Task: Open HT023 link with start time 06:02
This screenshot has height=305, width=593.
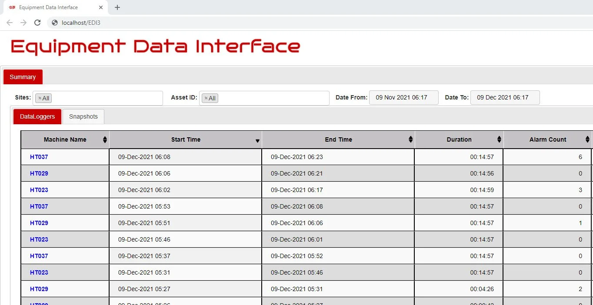Action: pos(39,190)
